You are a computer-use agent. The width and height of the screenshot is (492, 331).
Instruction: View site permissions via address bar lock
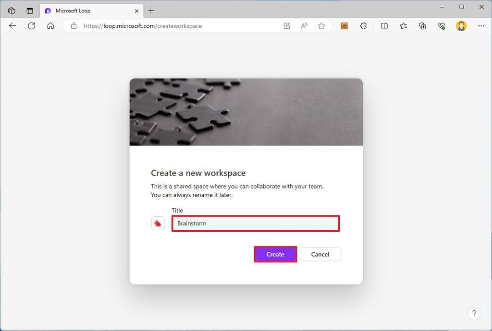[x=73, y=26]
